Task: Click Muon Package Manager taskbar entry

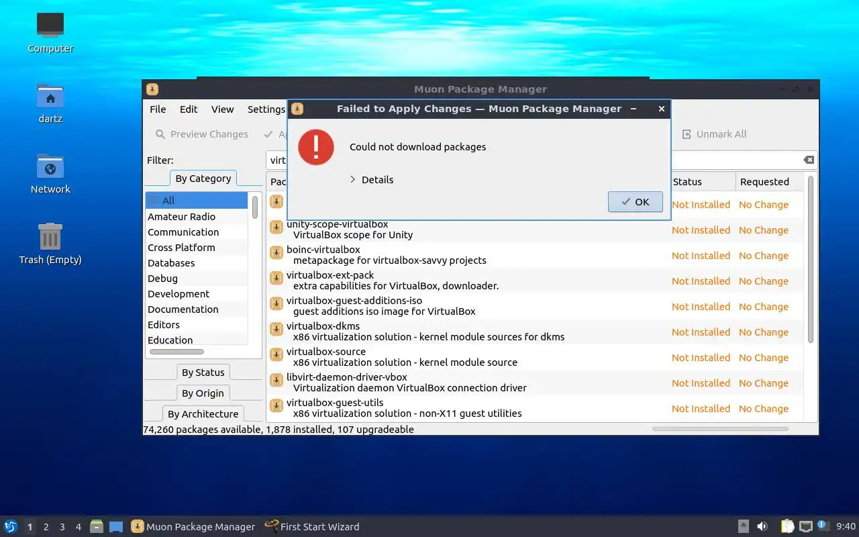Action: click(x=193, y=527)
